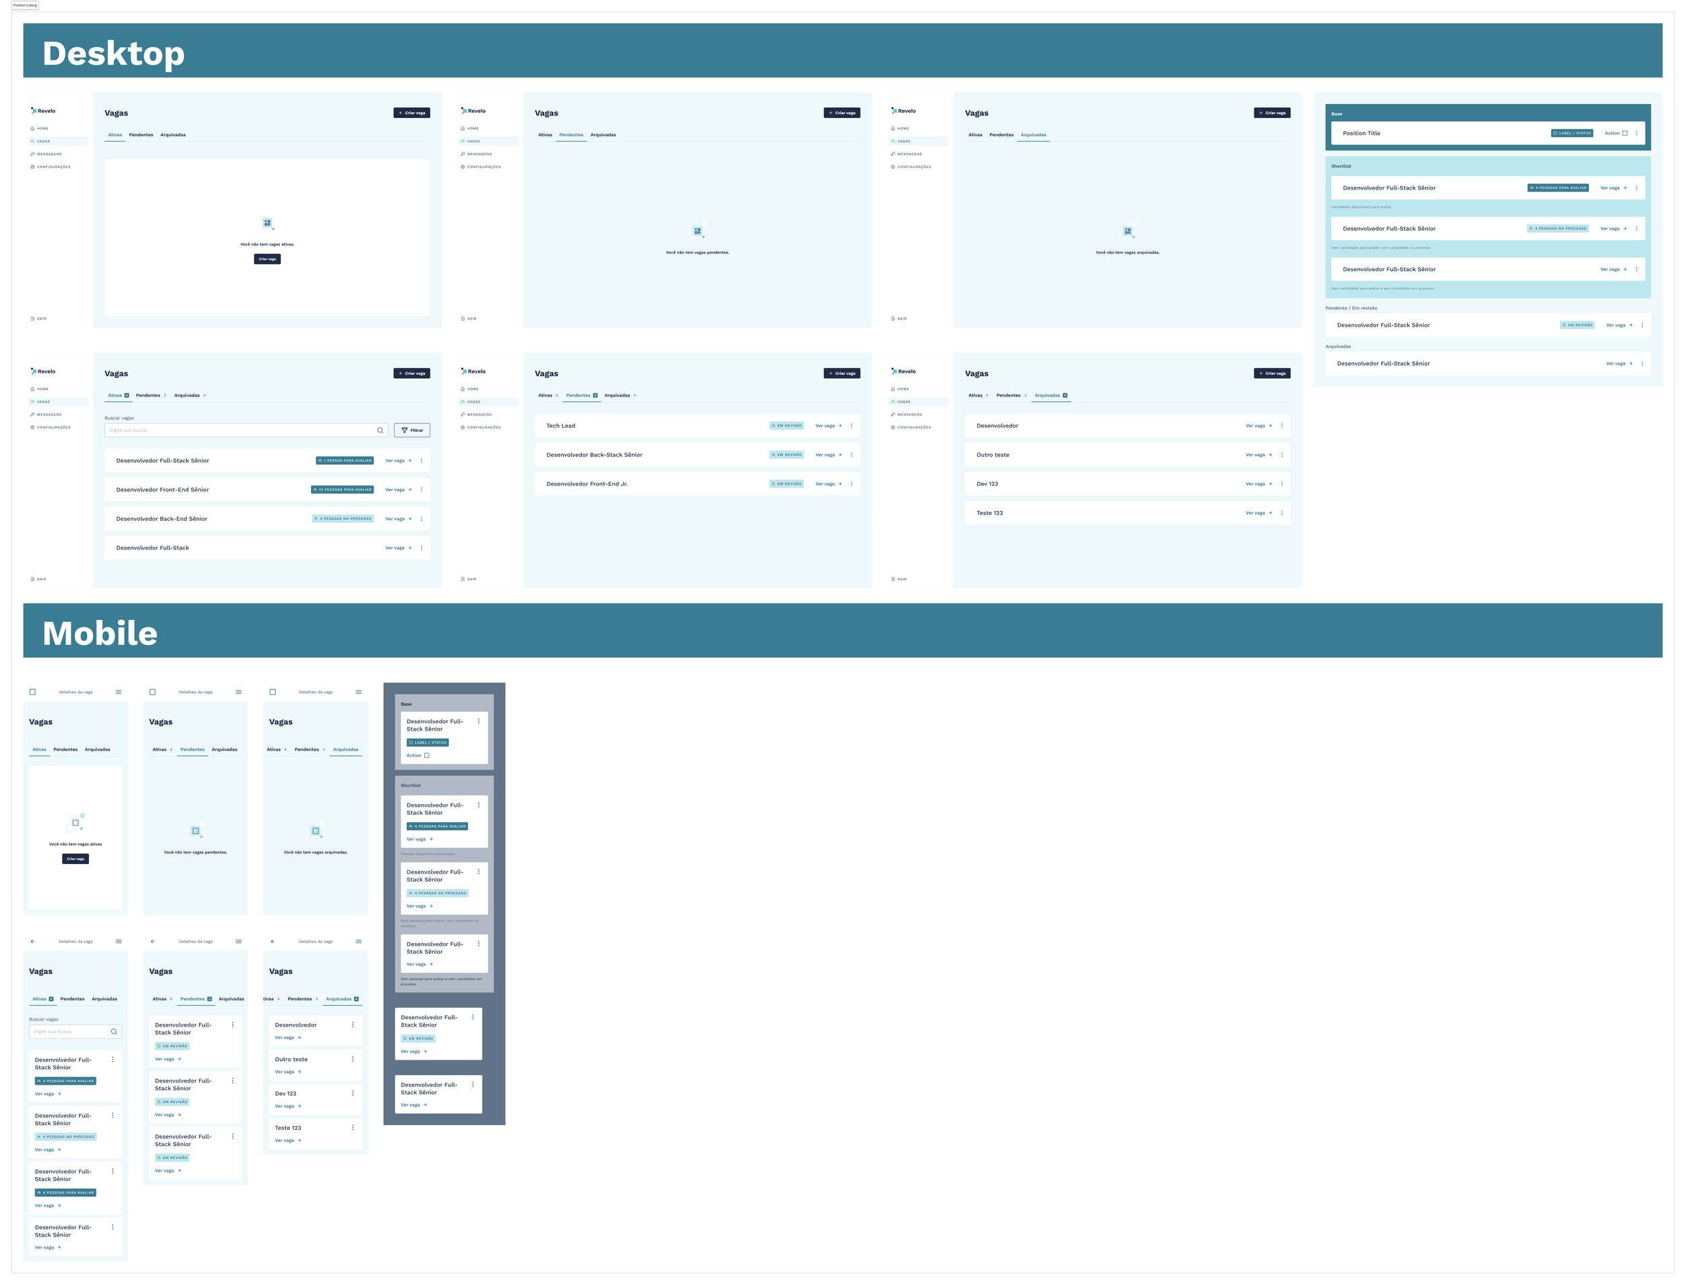Viewport: 1686px width, 1285px height.
Task: Select Ativas tab in desktop empty Pendentes frame
Action: (545, 135)
